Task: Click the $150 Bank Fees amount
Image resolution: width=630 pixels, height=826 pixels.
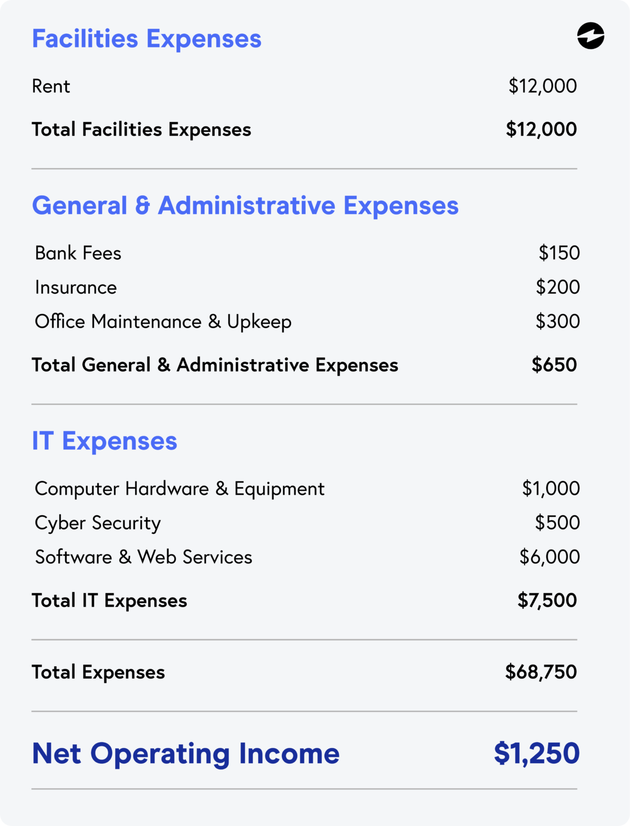Action: [x=559, y=253]
